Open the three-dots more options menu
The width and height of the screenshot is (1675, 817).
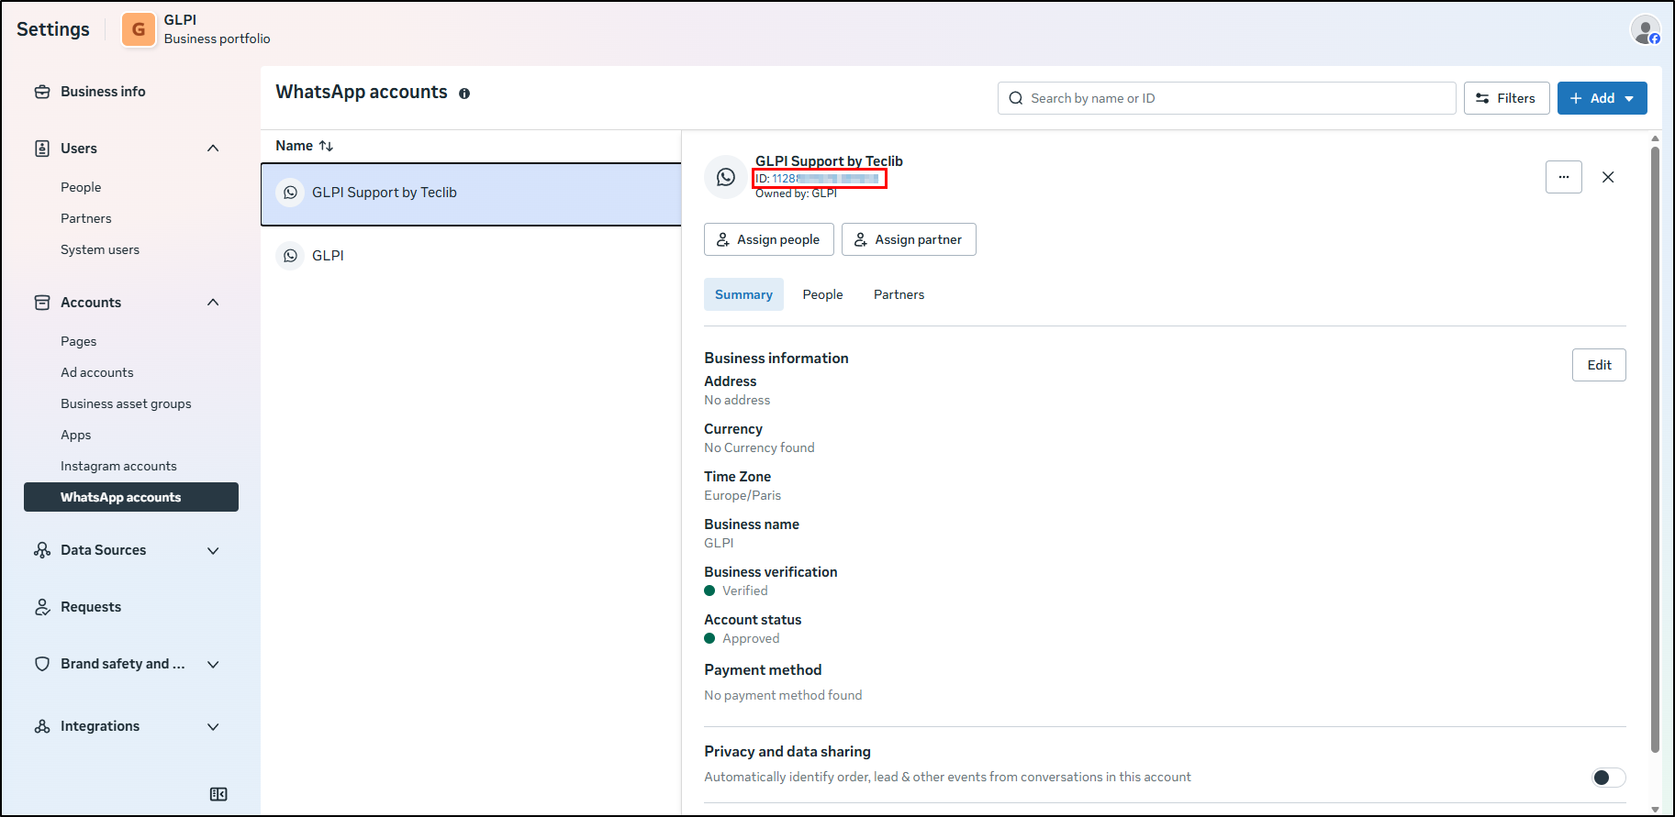pyautogui.click(x=1563, y=177)
